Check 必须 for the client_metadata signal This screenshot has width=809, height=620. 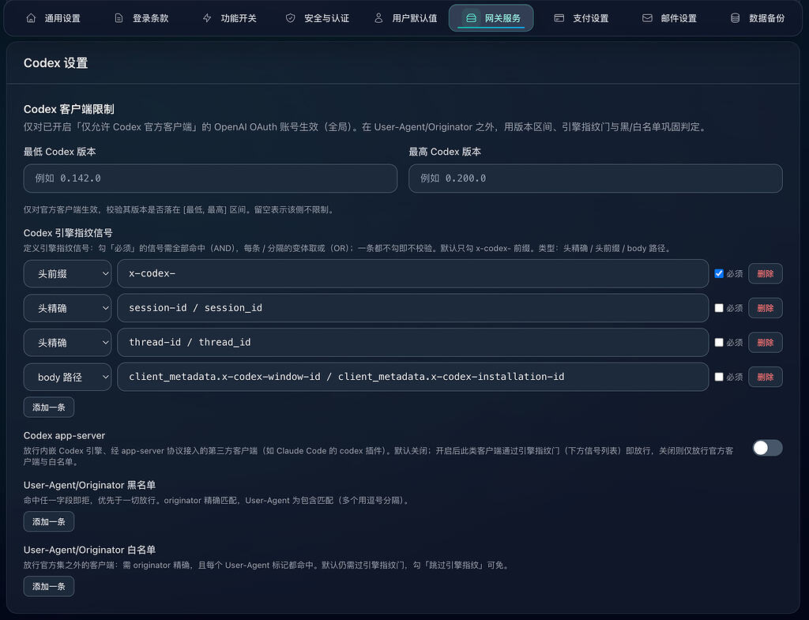(719, 377)
